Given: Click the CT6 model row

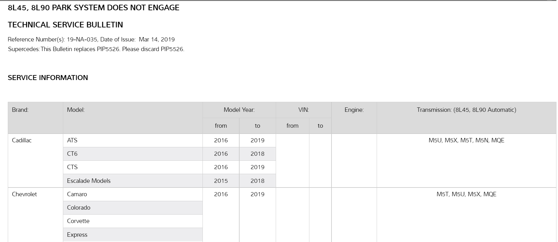Looking at the screenshot, I should click(x=72, y=154).
